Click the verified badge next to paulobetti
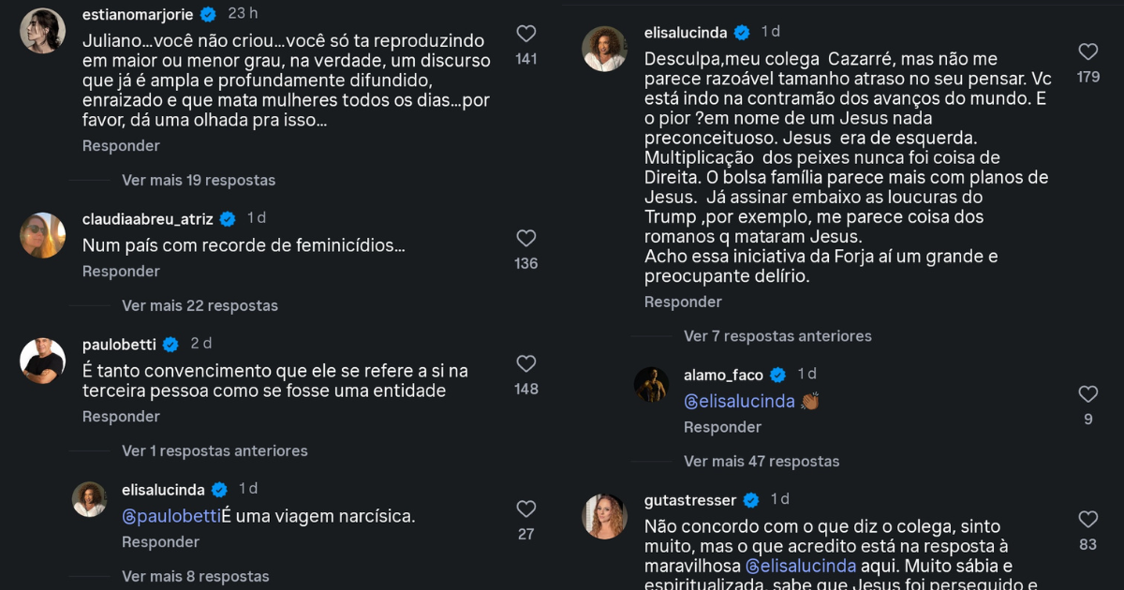 [x=170, y=345]
